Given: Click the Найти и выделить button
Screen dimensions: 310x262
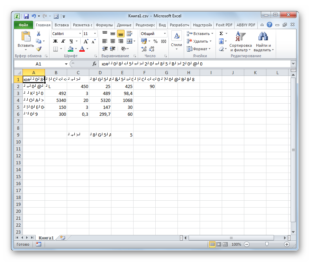Looking at the screenshot, I should click(x=264, y=42).
